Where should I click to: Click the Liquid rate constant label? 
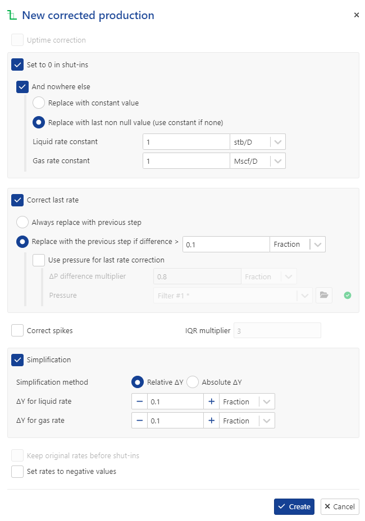65,141
